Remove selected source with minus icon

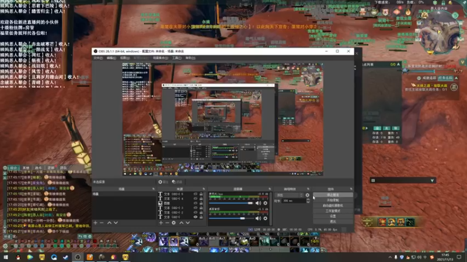click(x=167, y=222)
